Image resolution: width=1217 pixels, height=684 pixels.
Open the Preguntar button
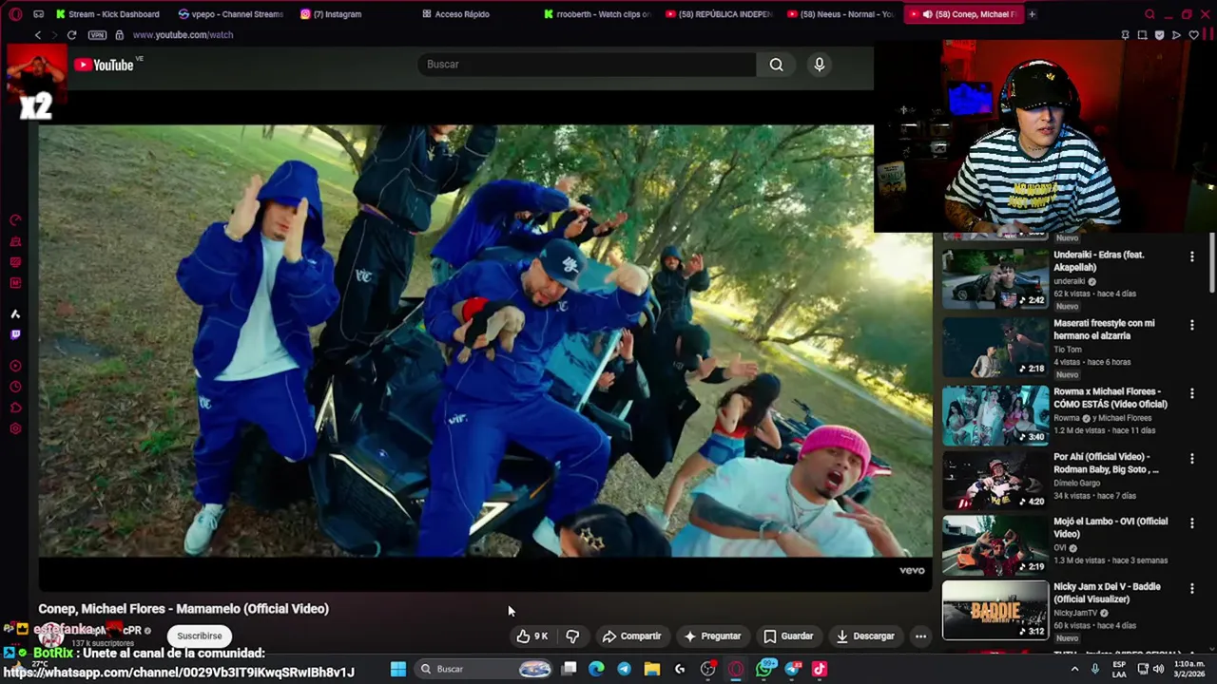coord(712,636)
